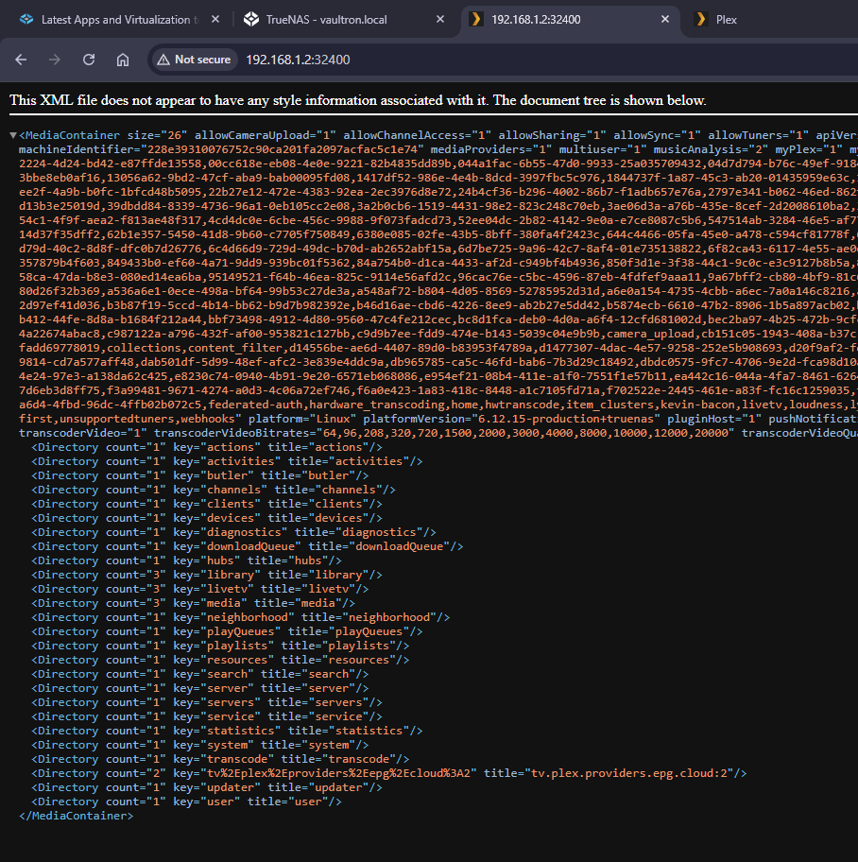The height and width of the screenshot is (862, 858).
Task: Click the Directory row with key "updater"
Action: (207, 787)
